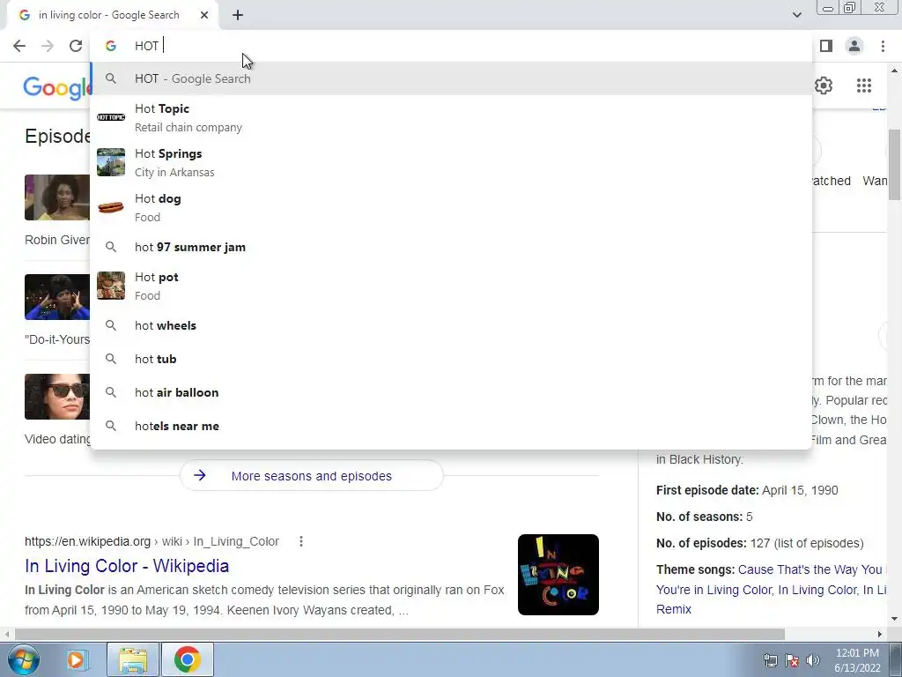Select the 'HOT - Google Search' suggestion
The image size is (902, 677).
click(x=451, y=78)
